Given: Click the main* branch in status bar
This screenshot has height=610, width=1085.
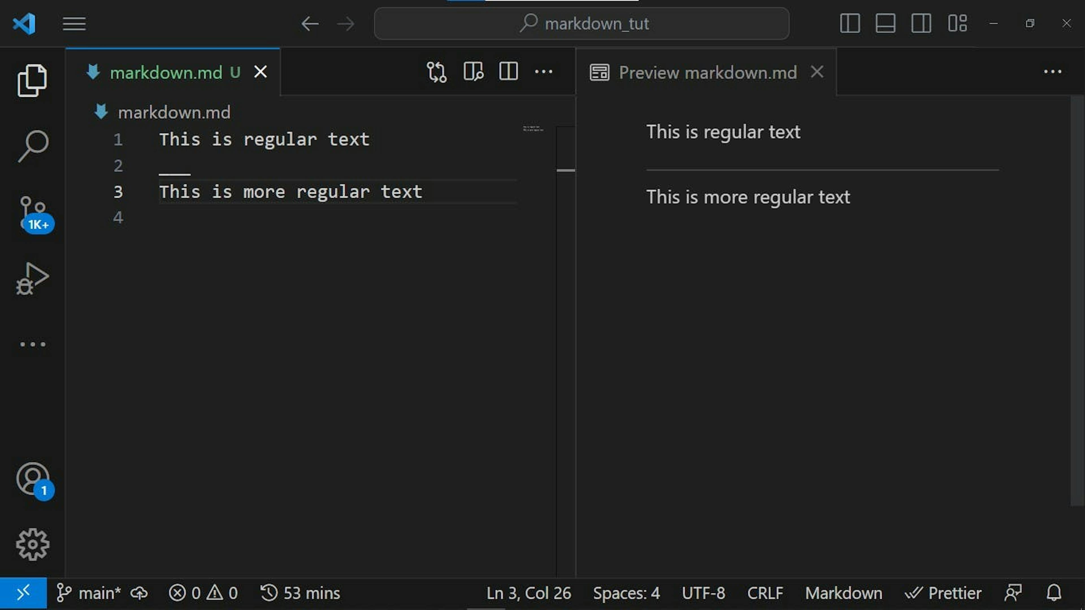Looking at the screenshot, I should pyautogui.click(x=89, y=593).
